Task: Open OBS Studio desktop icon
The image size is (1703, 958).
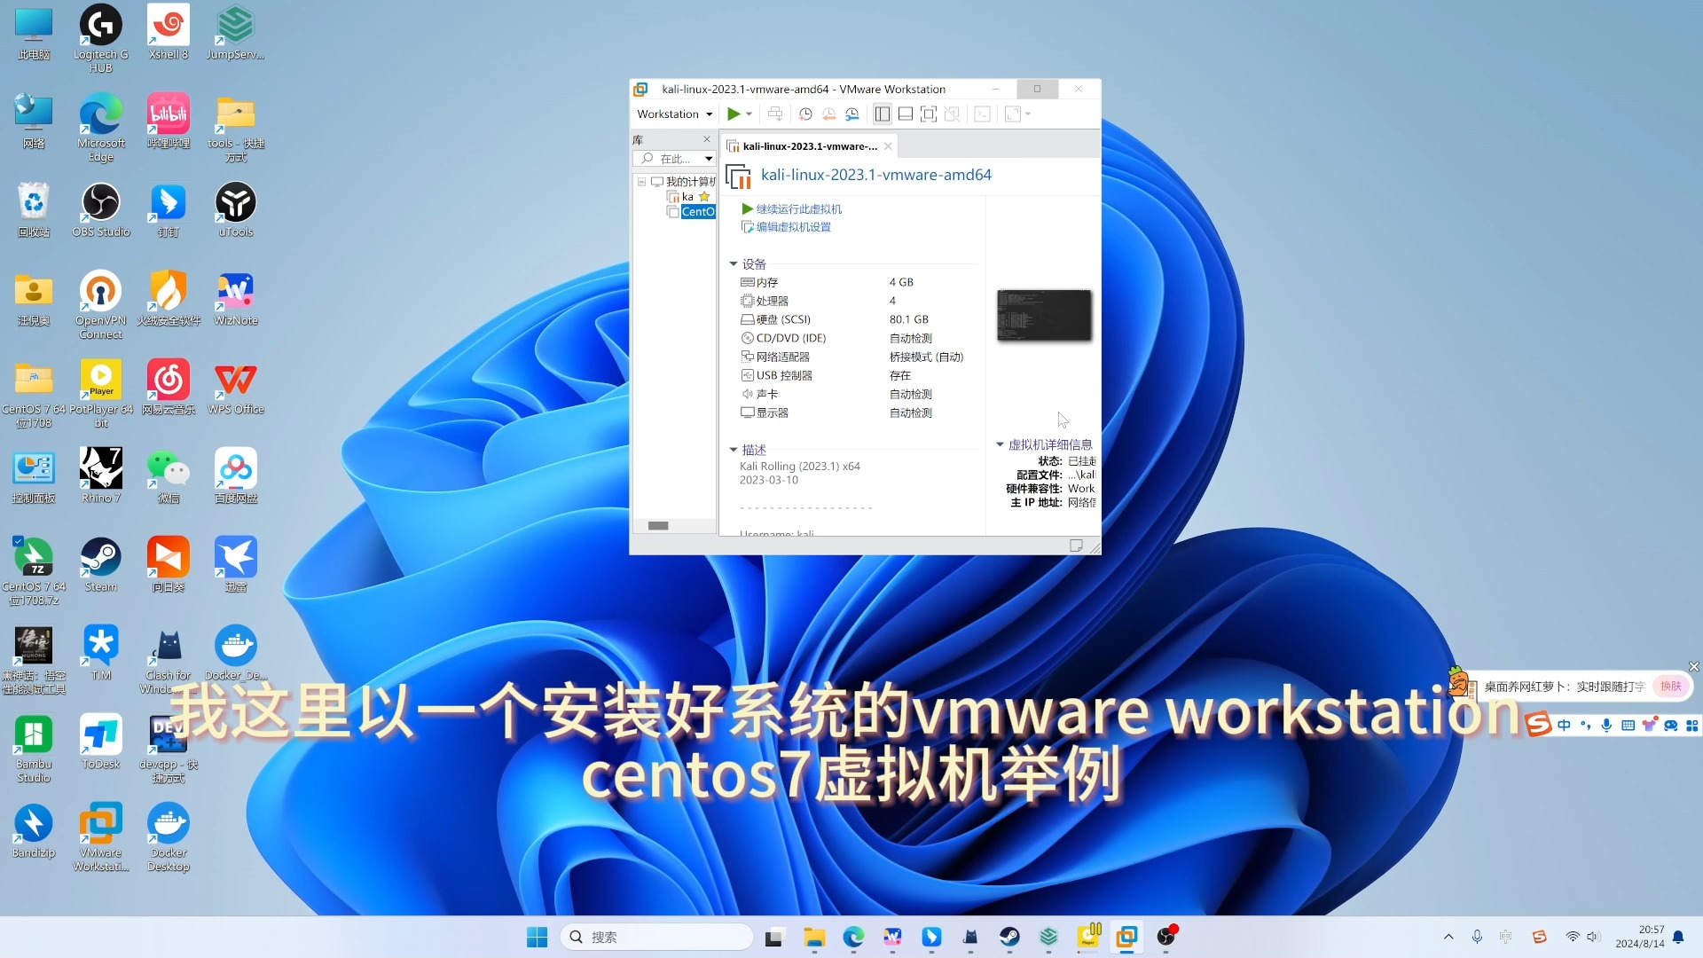Action: coord(101,210)
